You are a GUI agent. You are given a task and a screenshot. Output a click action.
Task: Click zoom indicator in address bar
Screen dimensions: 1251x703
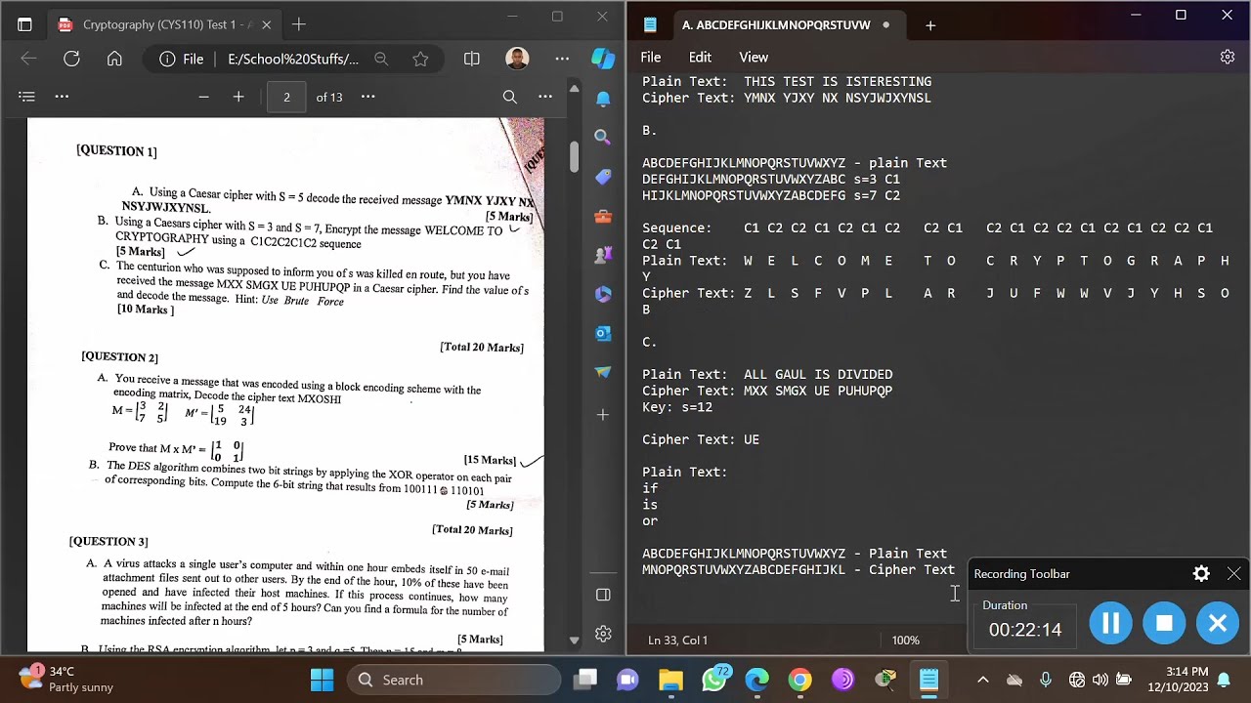(381, 59)
